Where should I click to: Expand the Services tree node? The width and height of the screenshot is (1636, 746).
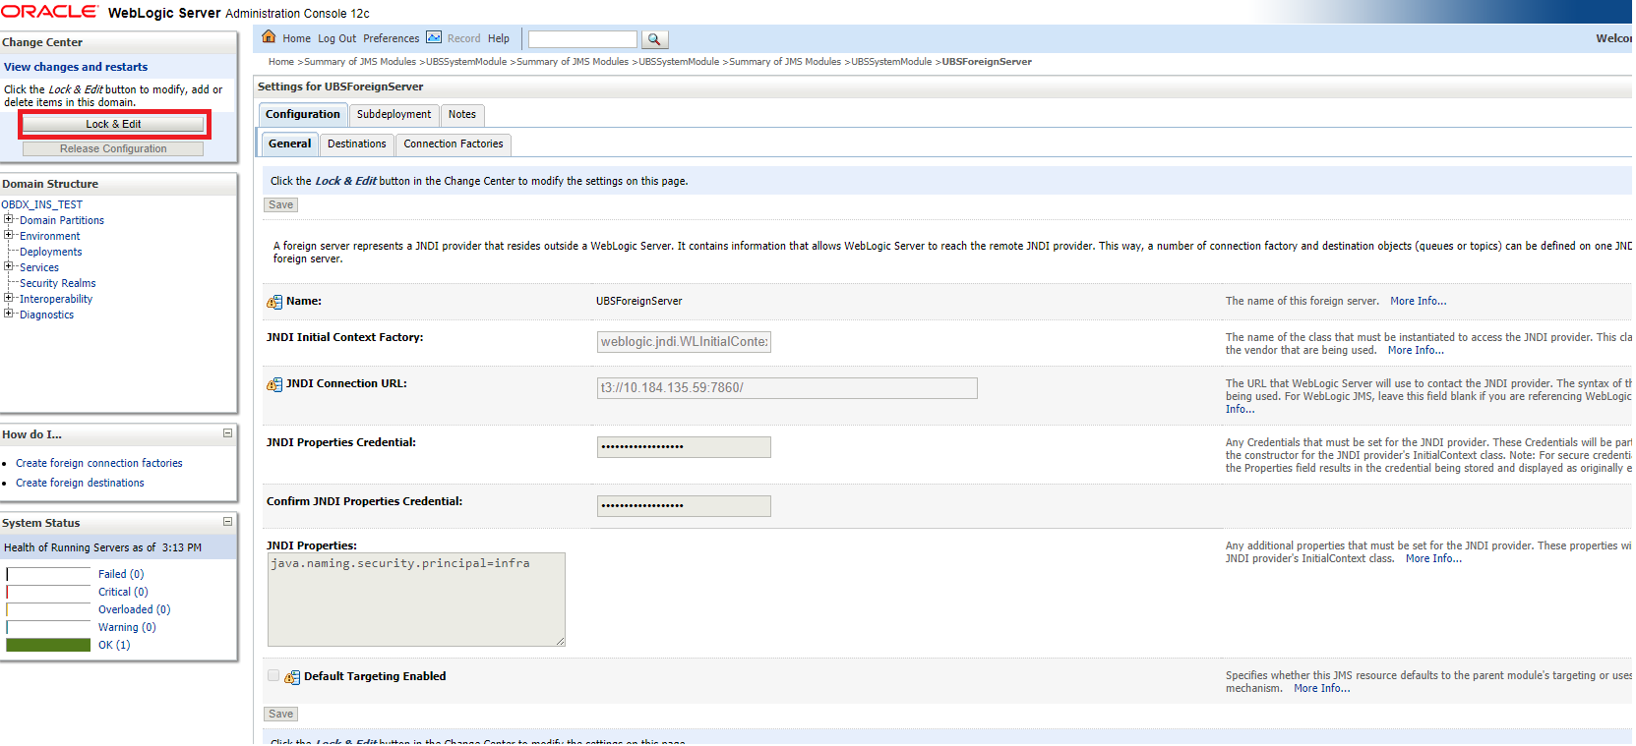[8, 266]
